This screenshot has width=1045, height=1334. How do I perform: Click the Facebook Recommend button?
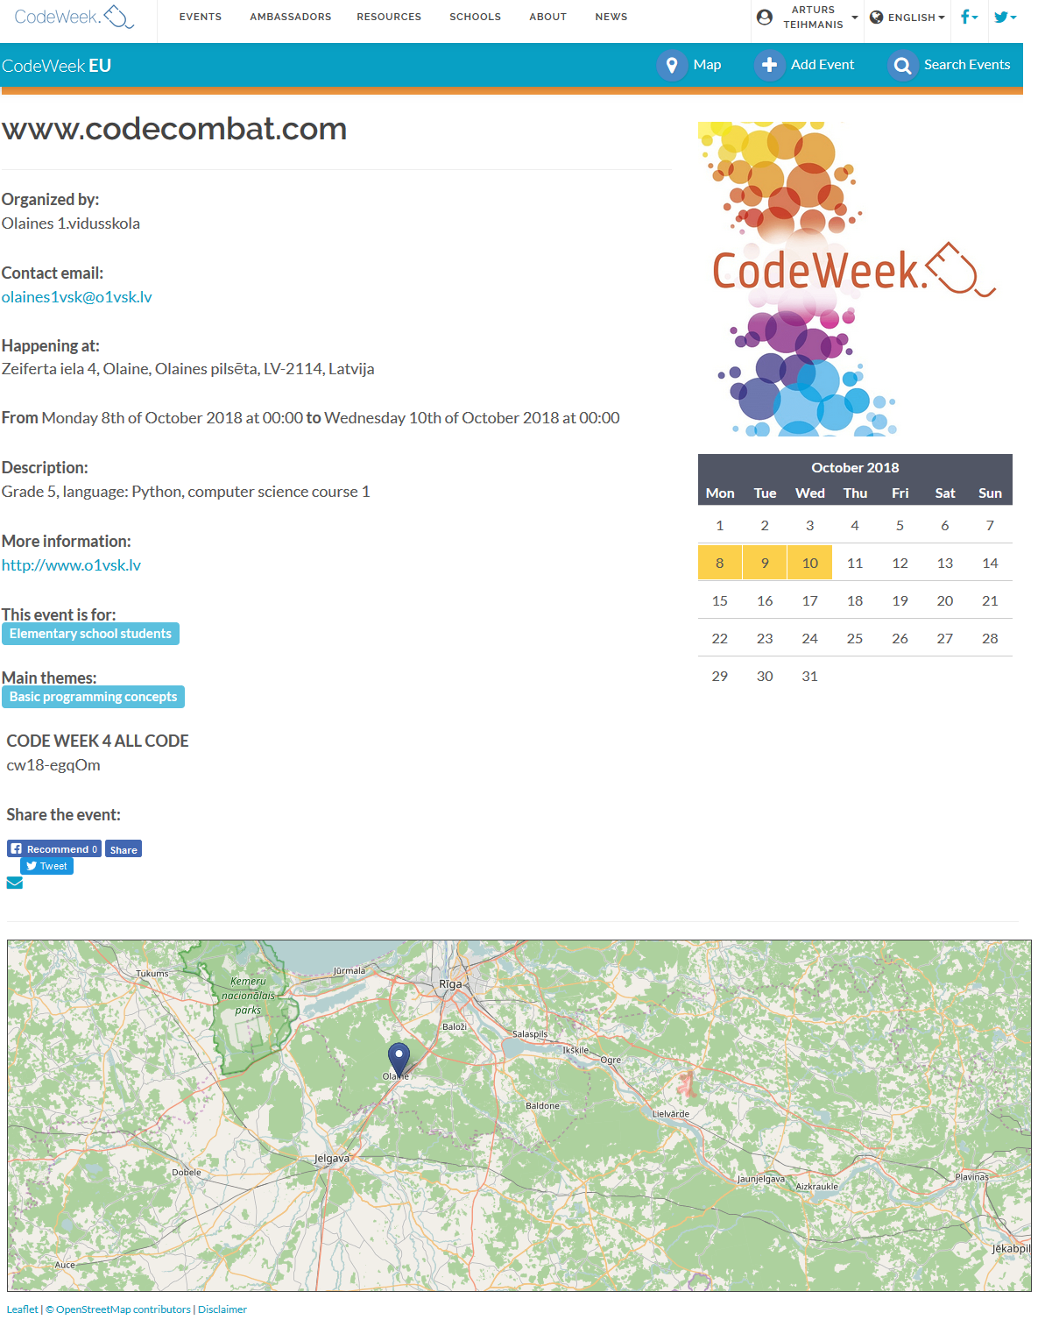tap(54, 848)
